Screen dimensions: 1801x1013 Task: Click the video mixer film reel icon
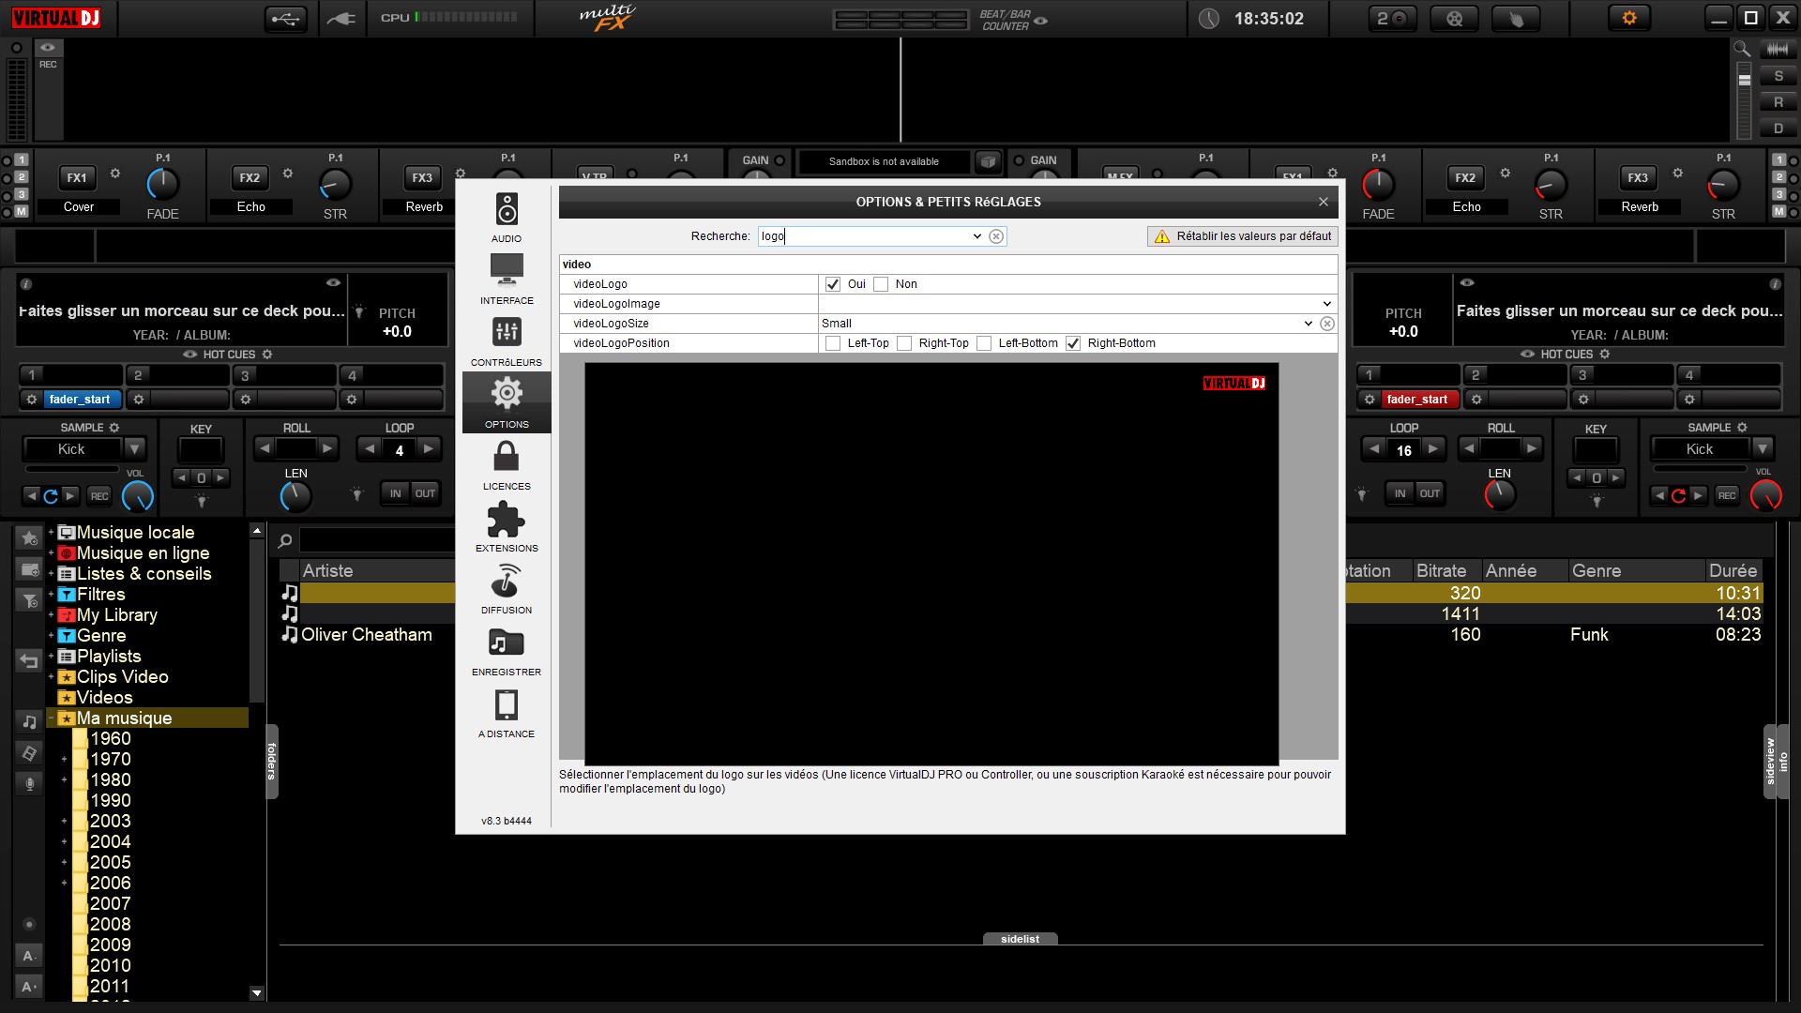tap(1454, 18)
